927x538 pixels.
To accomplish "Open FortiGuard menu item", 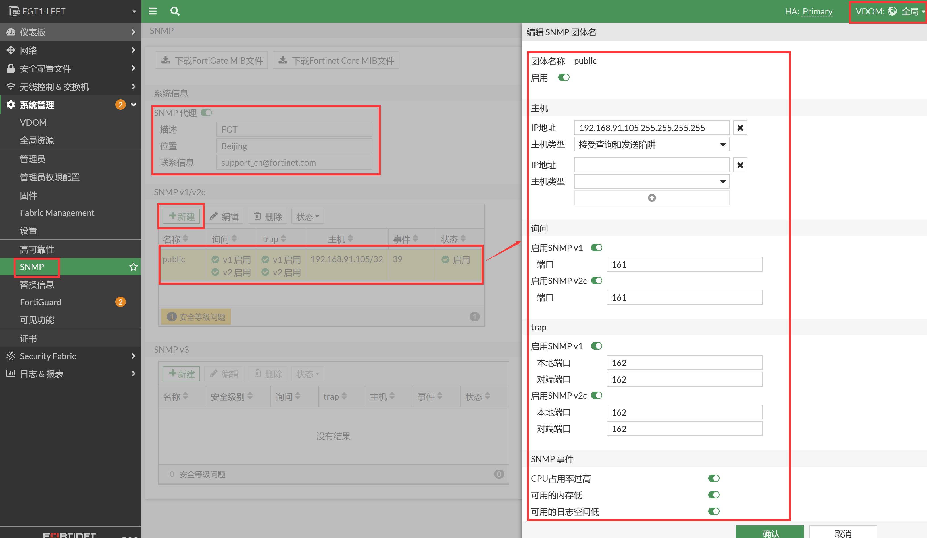I will (40, 302).
